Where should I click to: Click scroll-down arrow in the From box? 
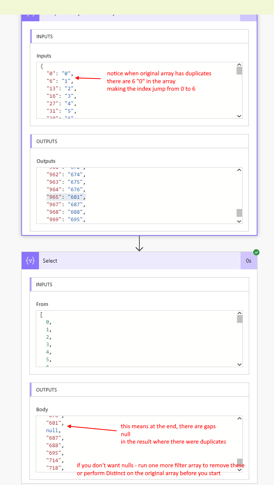pyautogui.click(x=239, y=364)
